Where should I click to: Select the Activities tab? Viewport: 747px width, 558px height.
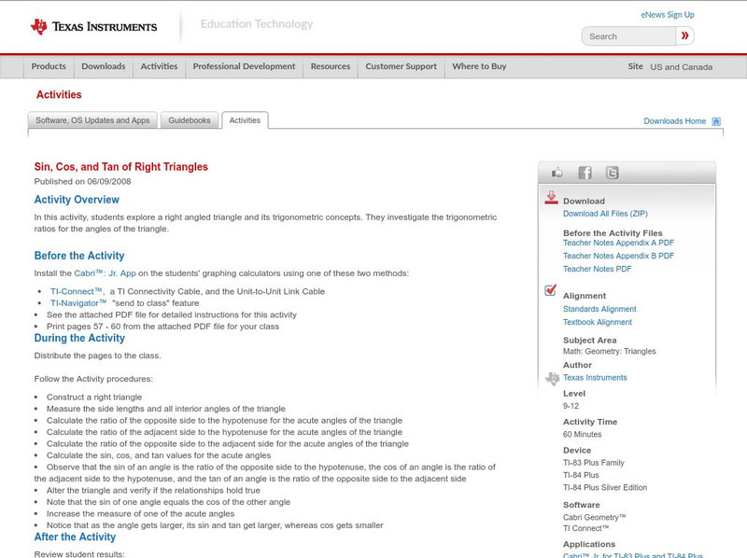click(245, 120)
